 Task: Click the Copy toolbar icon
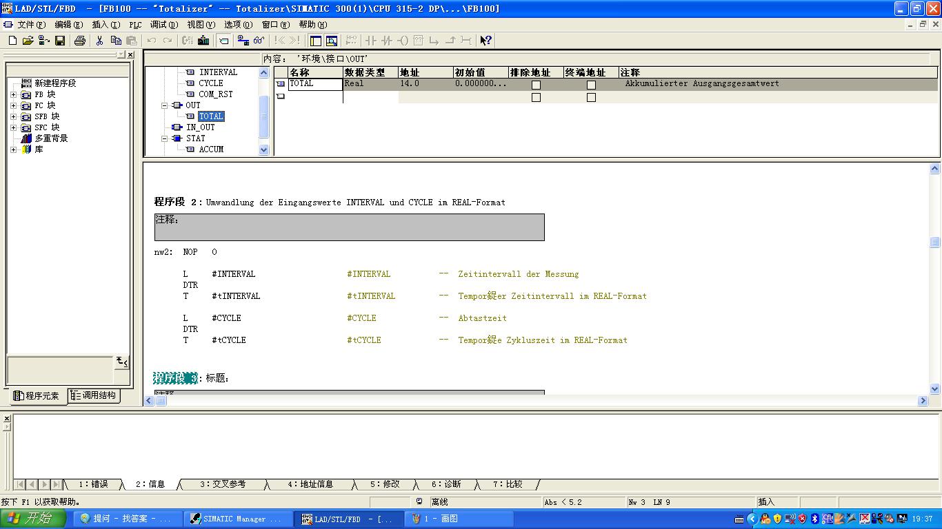click(x=115, y=41)
